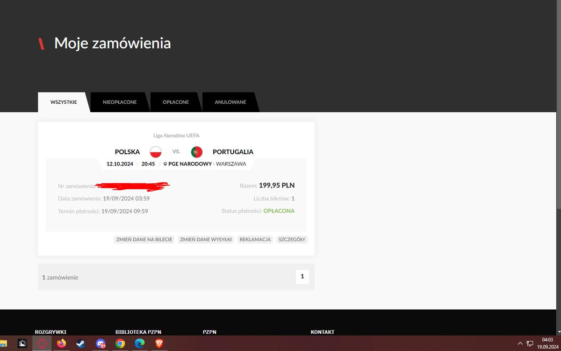Click the 1 zamówienie count text
Viewport: 561px width, 351px height.
coord(60,277)
